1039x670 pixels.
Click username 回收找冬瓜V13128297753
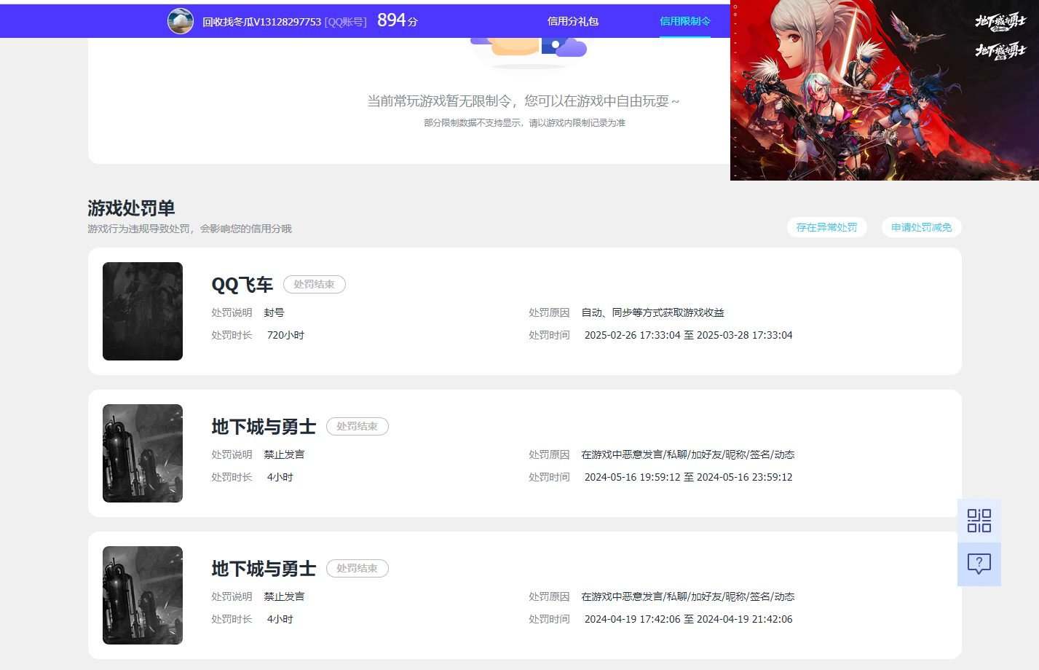pyautogui.click(x=261, y=22)
